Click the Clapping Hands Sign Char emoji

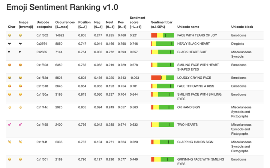pos(10,142)
